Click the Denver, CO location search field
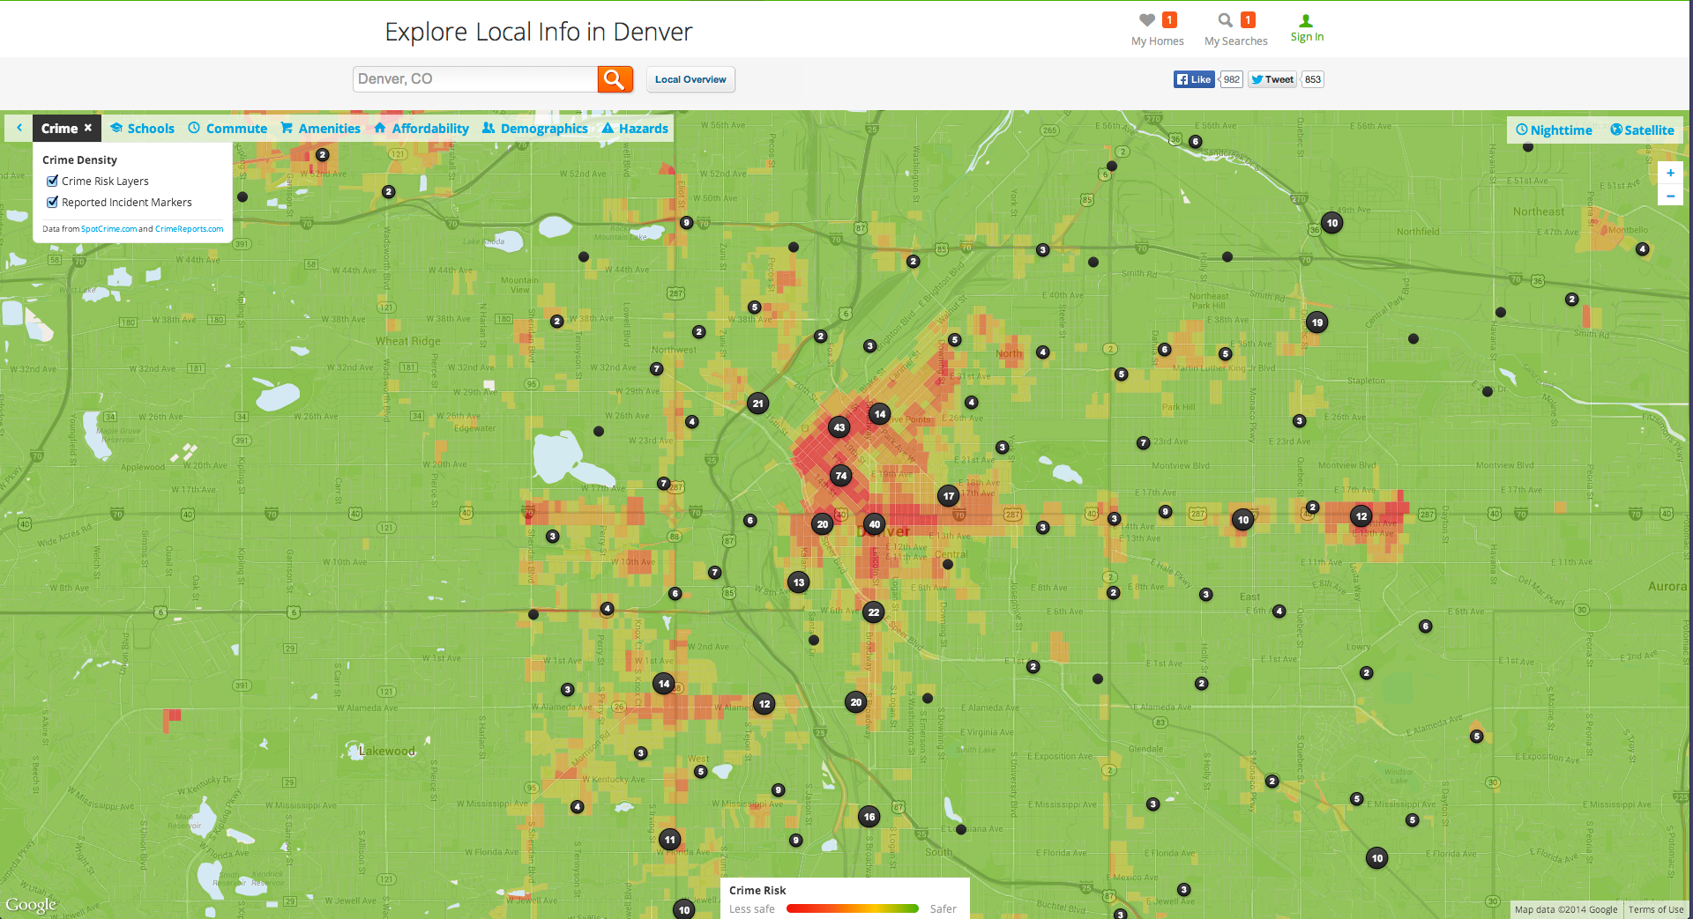This screenshot has height=919, width=1693. pos(474,79)
